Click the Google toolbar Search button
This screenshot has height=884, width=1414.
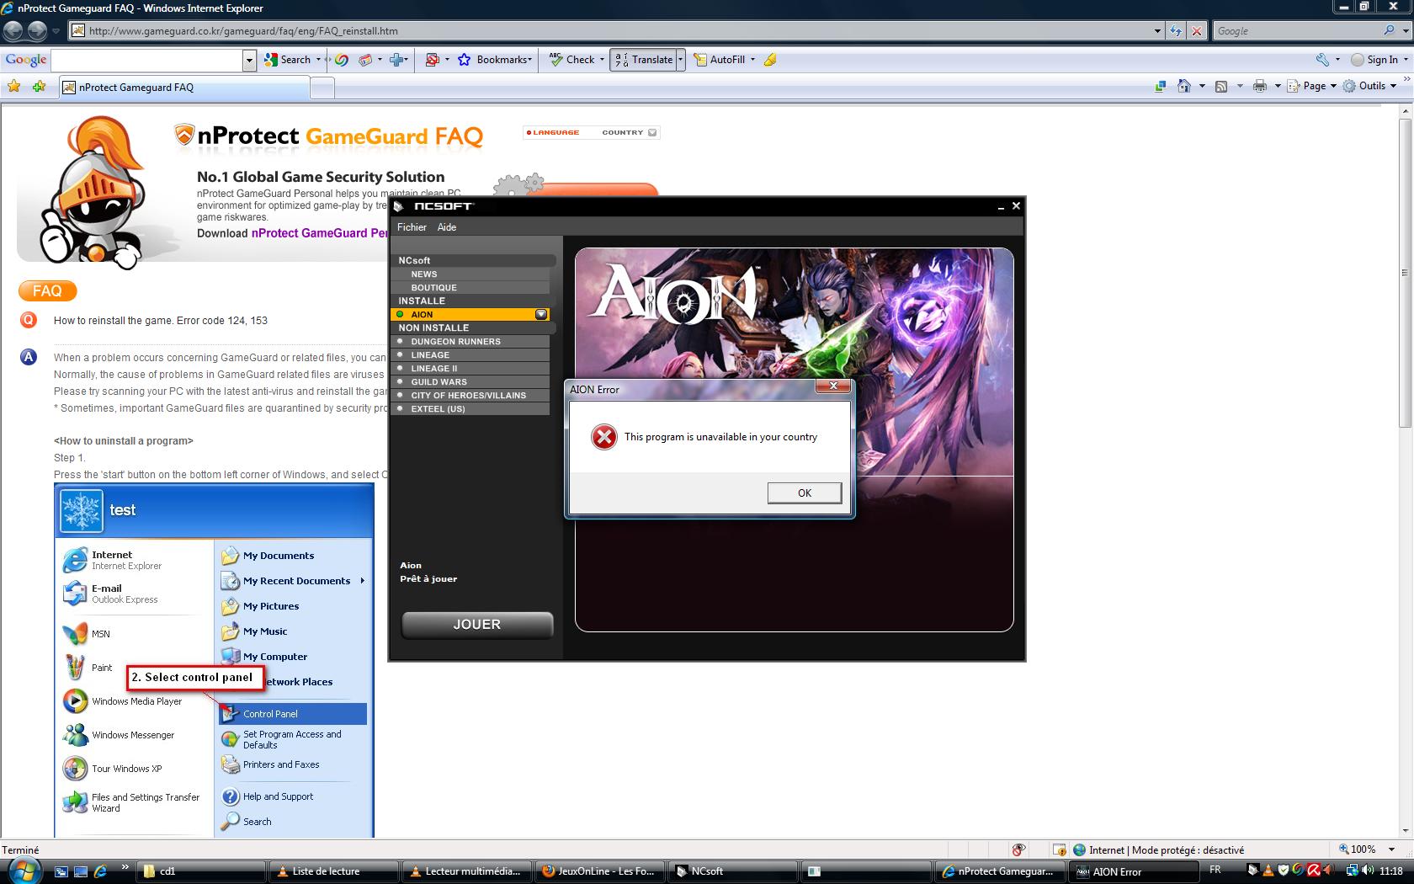(x=288, y=60)
